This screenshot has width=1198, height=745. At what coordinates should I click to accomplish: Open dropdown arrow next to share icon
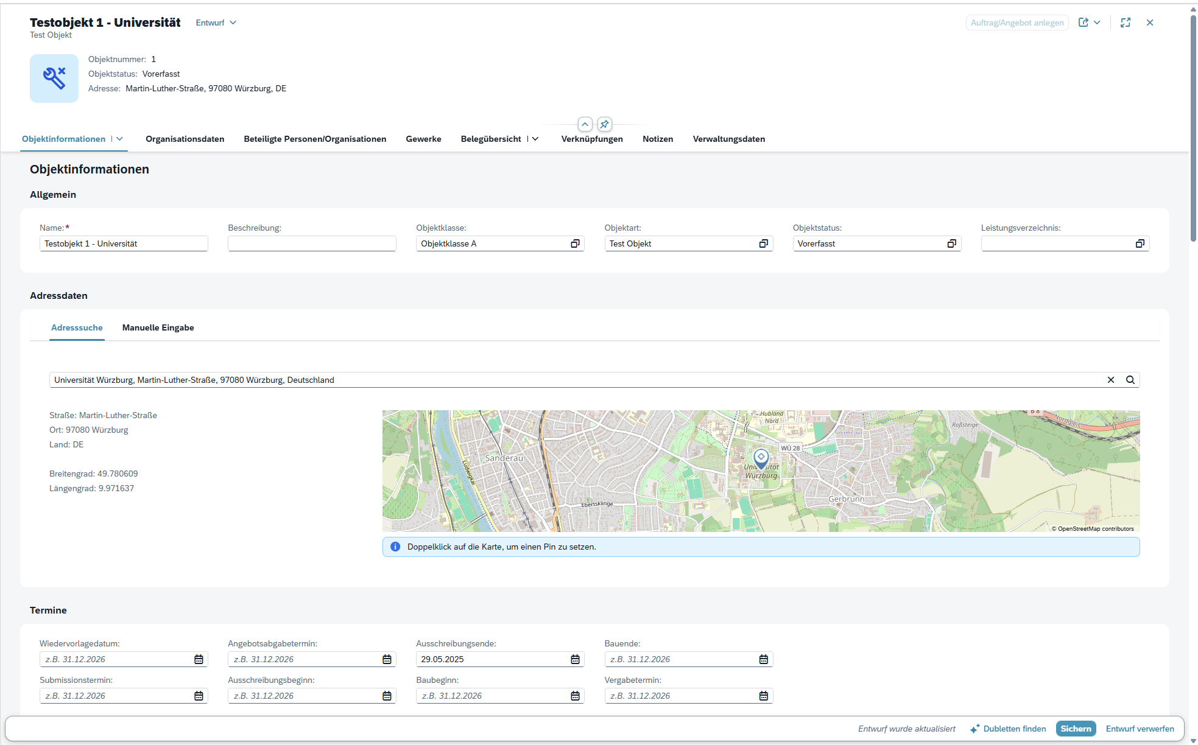point(1097,23)
